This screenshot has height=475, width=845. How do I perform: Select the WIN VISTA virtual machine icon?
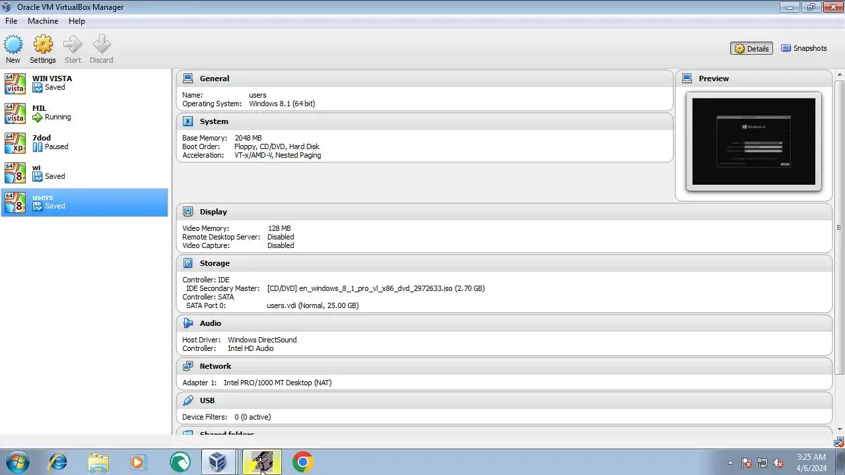pyautogui.click(x=15, y=83)
